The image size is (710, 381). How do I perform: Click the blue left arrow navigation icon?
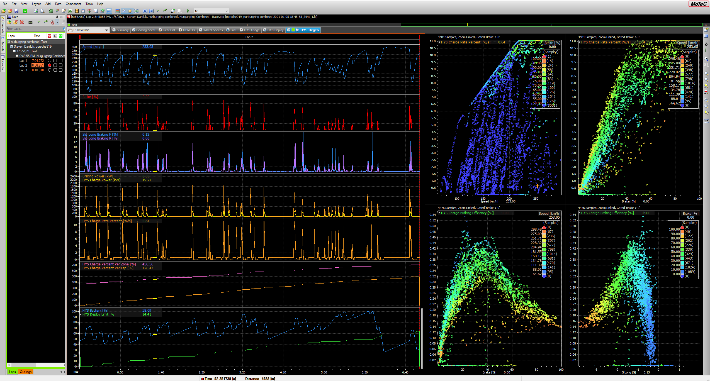point(145,11)
